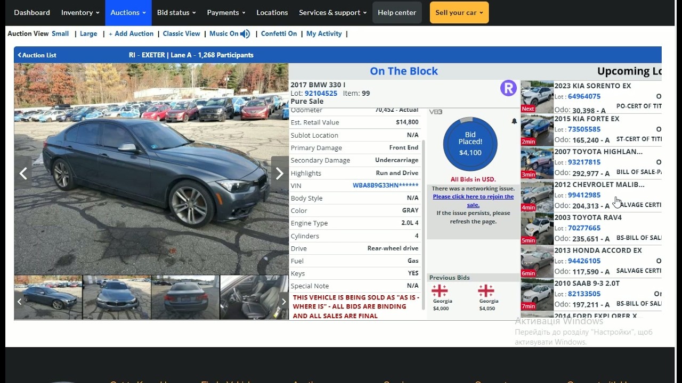Toggle the Music On setting
682x383 pixels.
[224, 34]
